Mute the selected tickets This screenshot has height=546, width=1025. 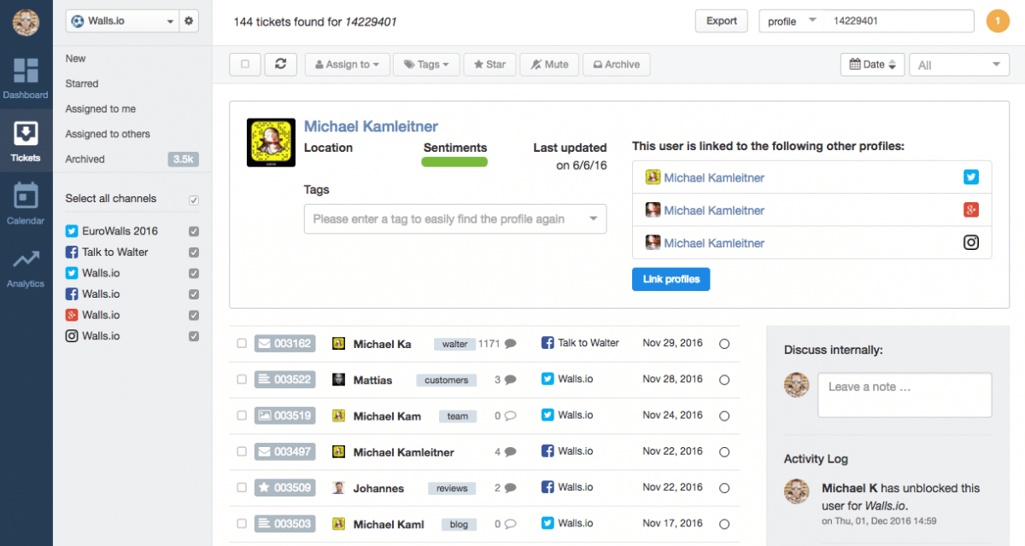pyautogui.click(x=549, y=65)
